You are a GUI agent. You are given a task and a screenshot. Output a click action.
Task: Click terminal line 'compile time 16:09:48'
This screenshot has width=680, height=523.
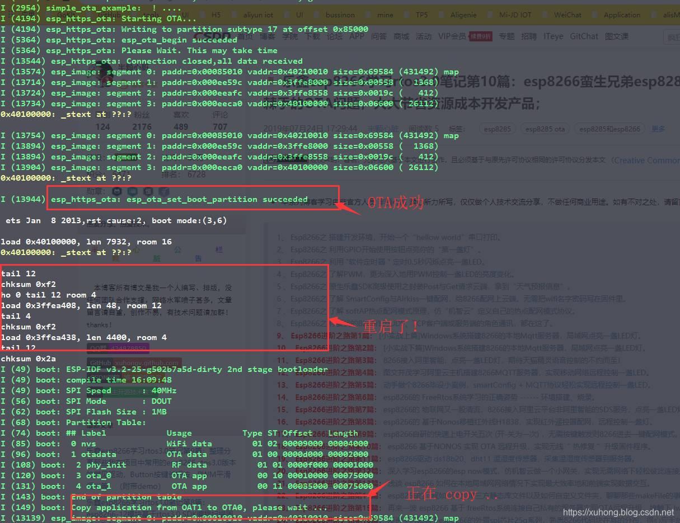(x=86, y=380)
